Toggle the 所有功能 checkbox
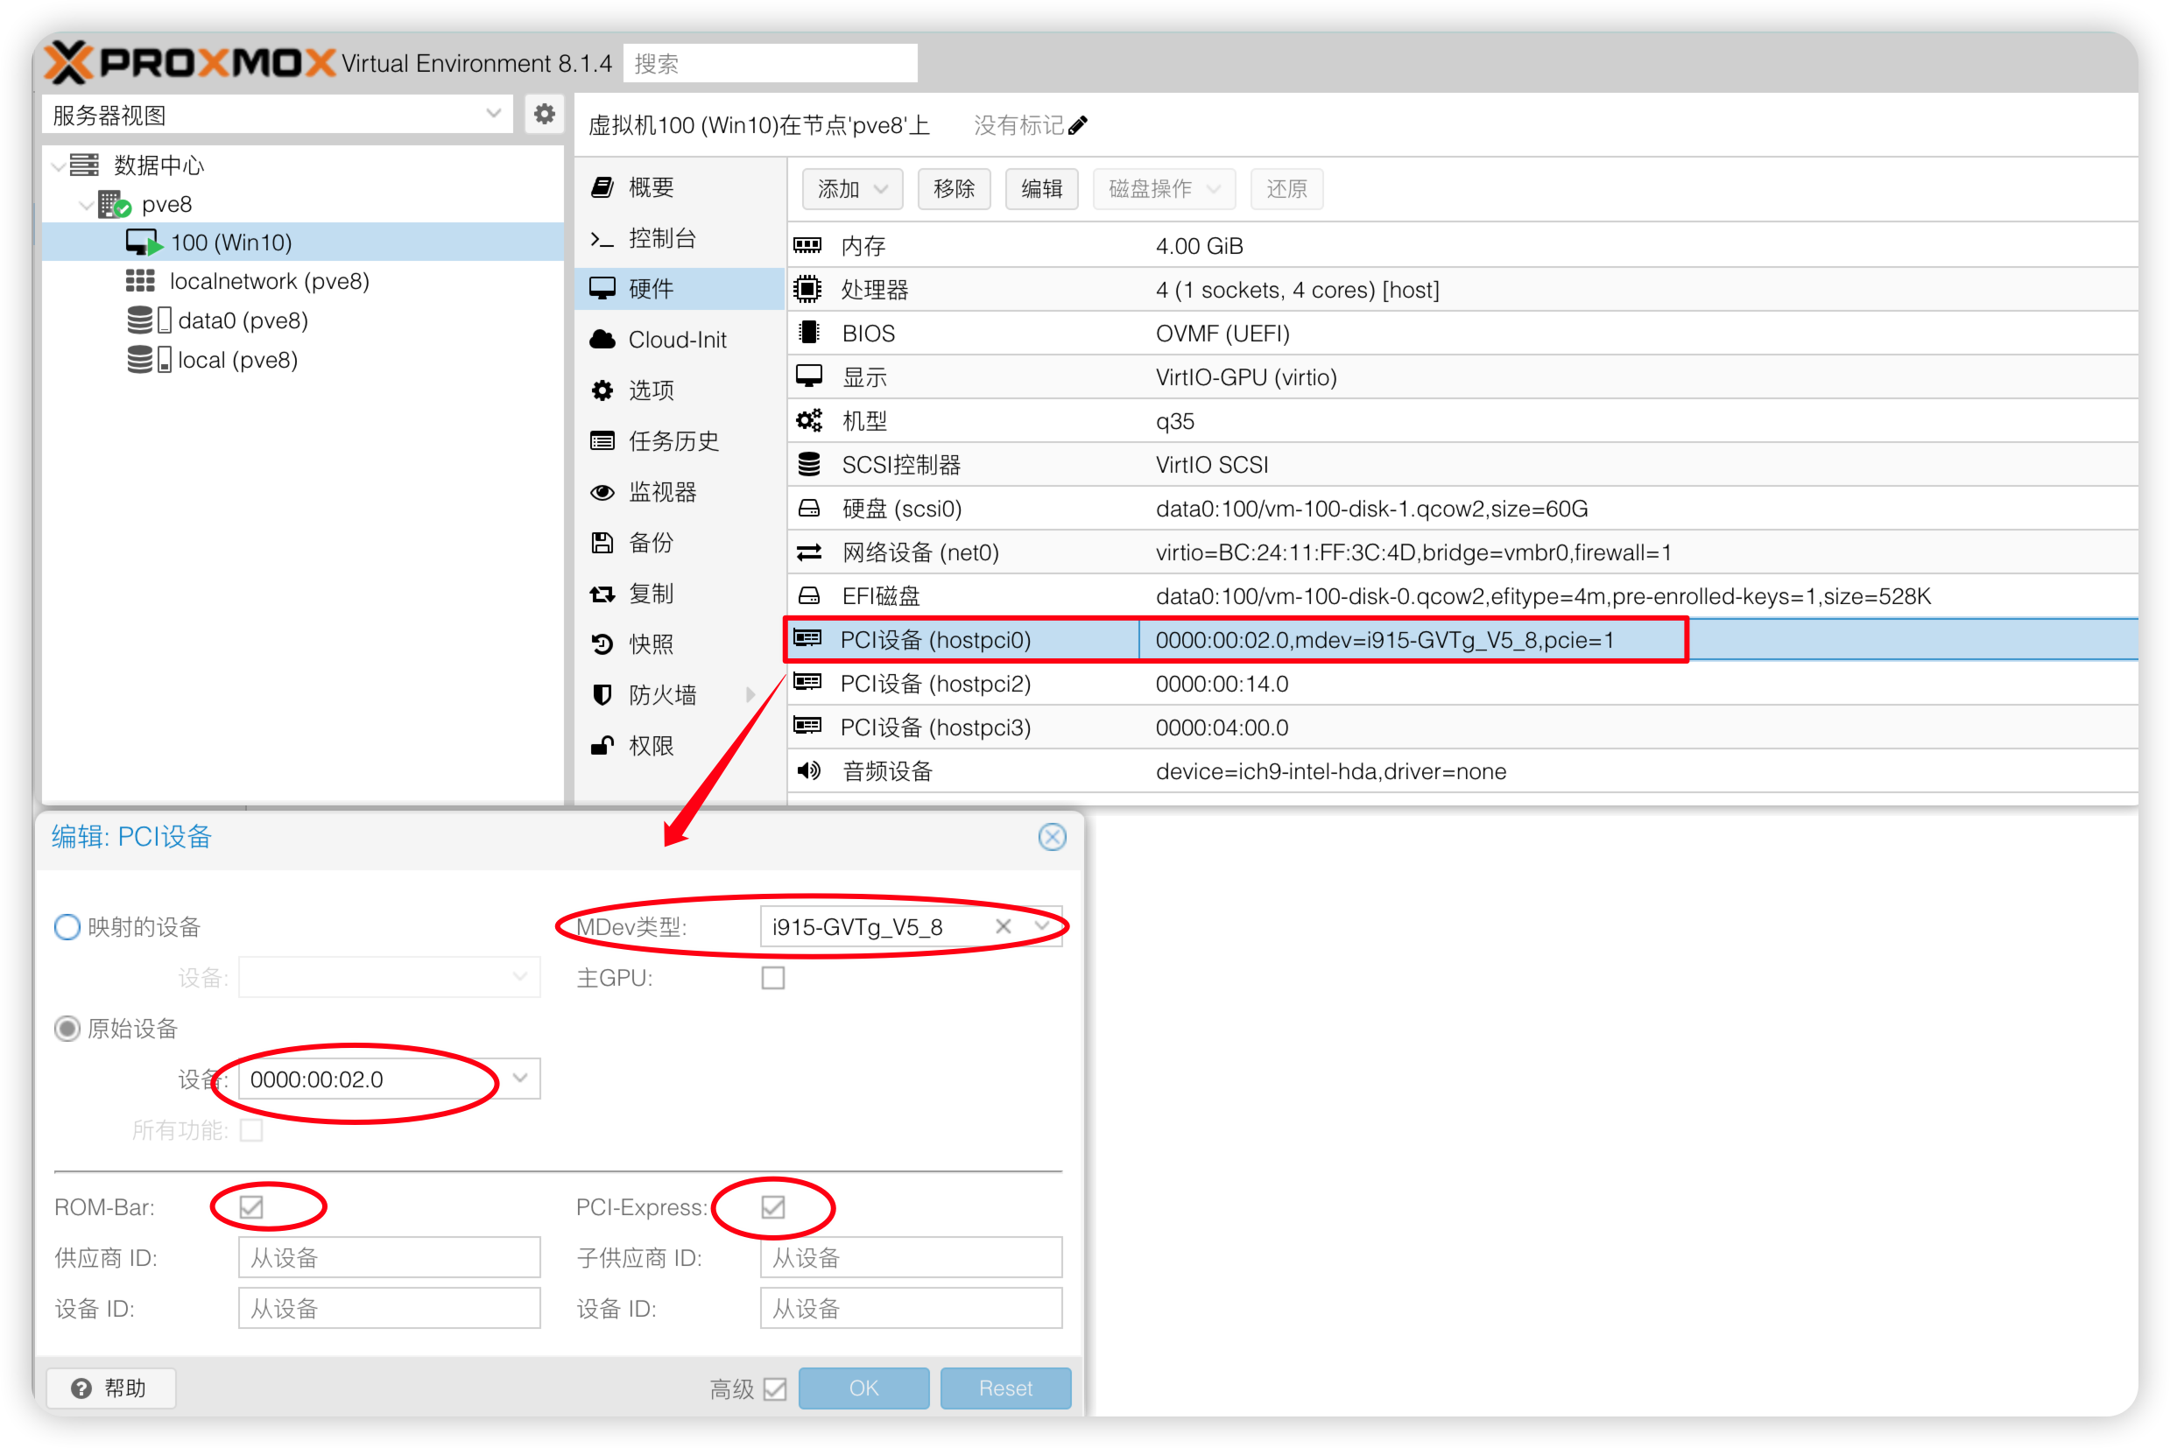 (x=251, y=1129)
